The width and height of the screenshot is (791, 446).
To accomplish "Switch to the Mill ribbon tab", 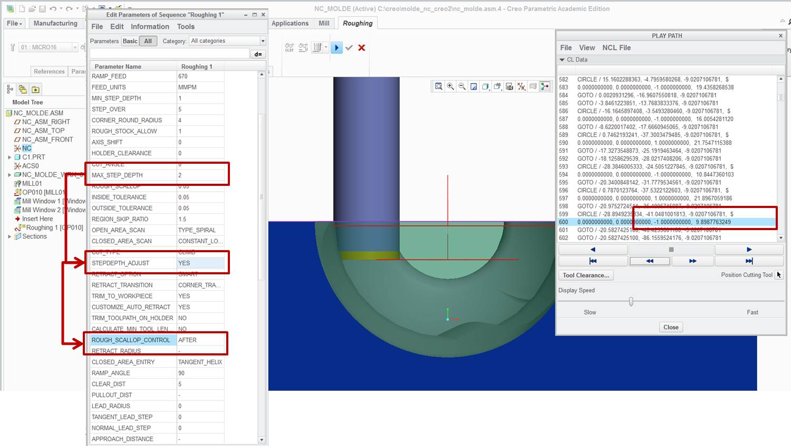I will click(324, 23).
